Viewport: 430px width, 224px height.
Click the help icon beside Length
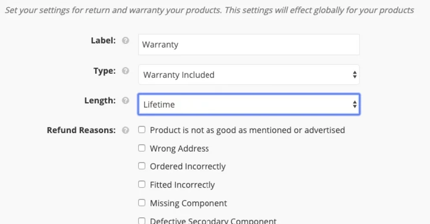(126, 100)
